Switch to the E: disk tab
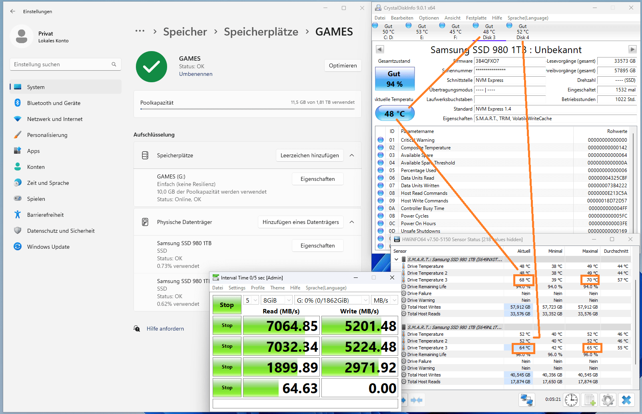The height and width of the screenshot is (414, 642). click(422, 32)
